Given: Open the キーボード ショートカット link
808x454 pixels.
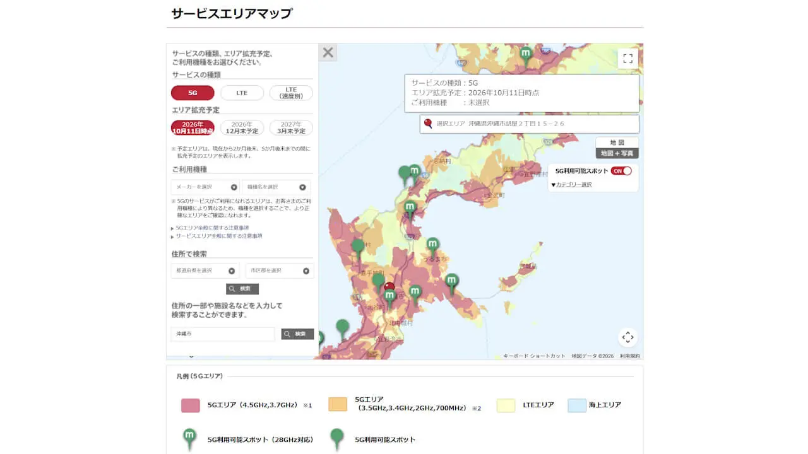Looking at the screenshot, I should click(x=534, y=356).
